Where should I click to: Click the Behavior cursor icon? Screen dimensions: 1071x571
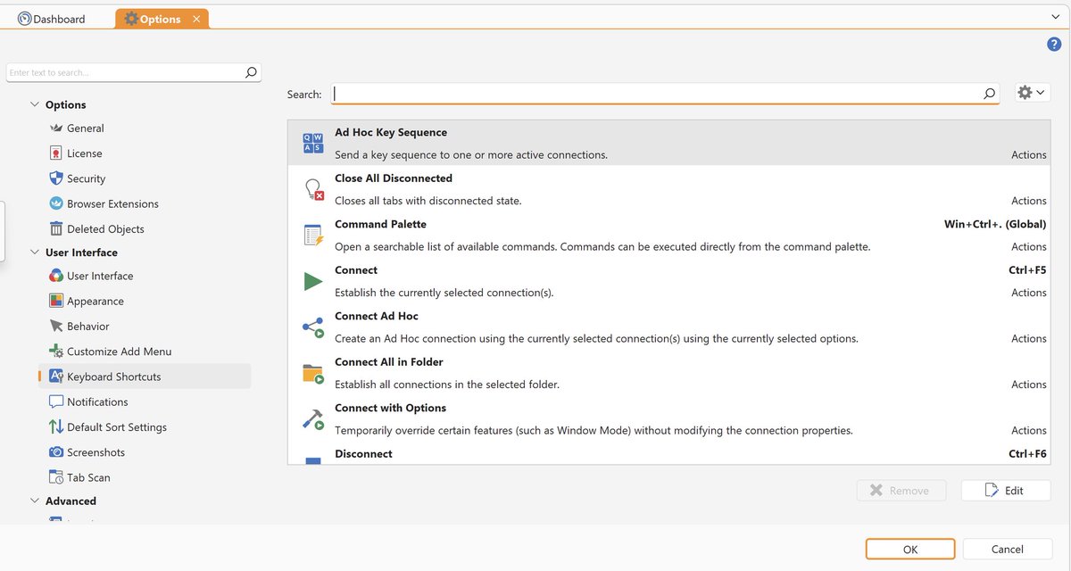[56, 327]
